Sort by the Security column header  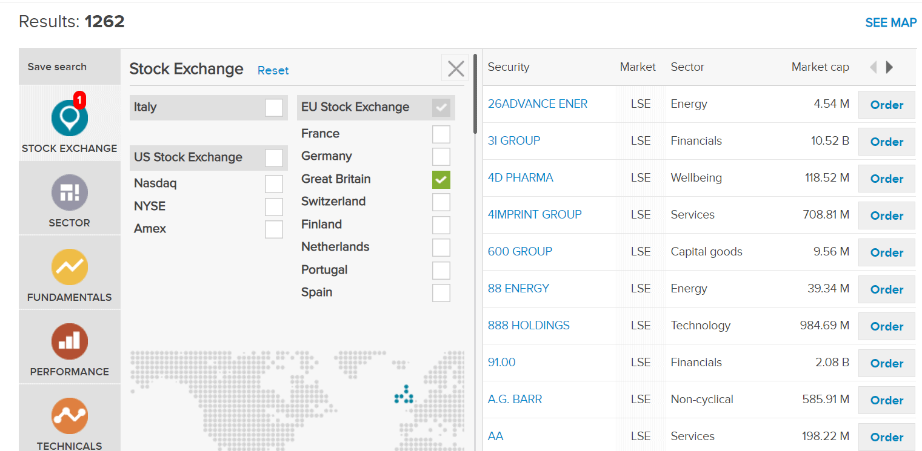pos(509,67)
